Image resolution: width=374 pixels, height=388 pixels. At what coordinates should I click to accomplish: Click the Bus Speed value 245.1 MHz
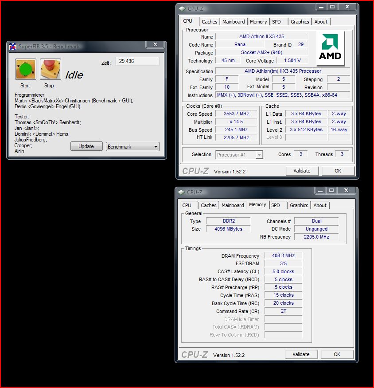point(236,129)
